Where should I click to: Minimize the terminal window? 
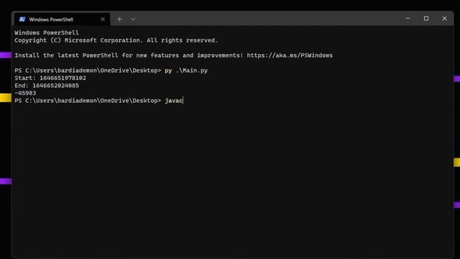pos(408,19)
